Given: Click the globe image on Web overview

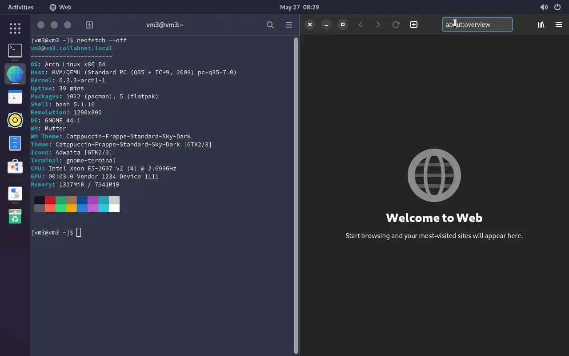Looking at the screenshot, I should [434, 175].
